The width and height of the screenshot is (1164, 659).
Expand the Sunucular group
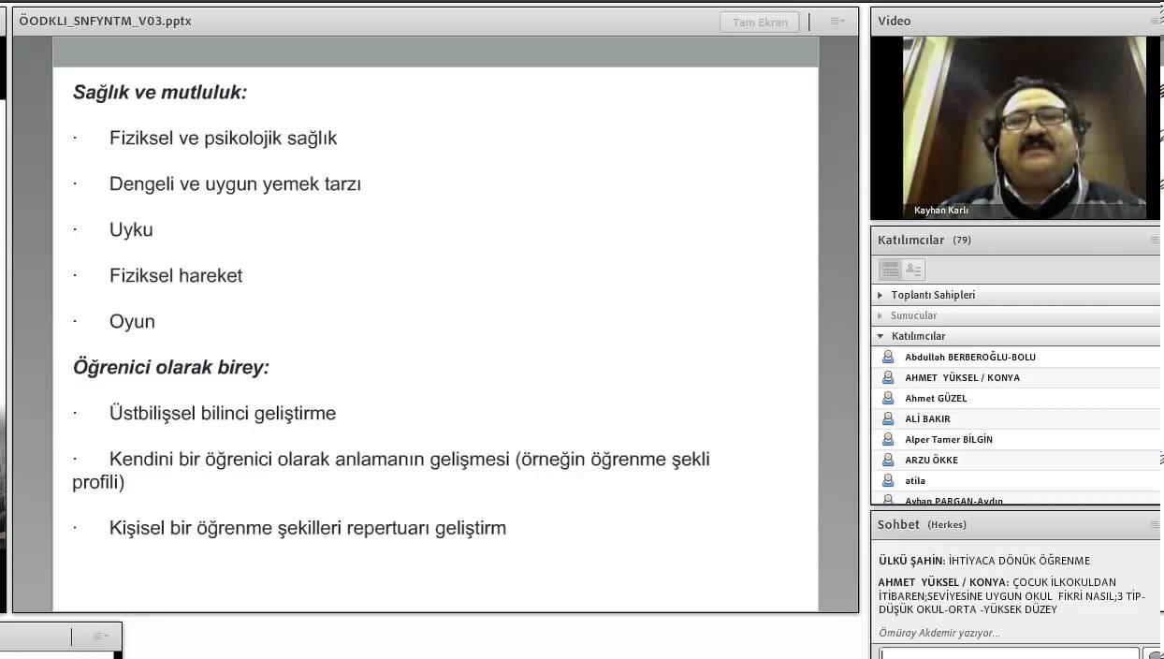pos(880,315)
